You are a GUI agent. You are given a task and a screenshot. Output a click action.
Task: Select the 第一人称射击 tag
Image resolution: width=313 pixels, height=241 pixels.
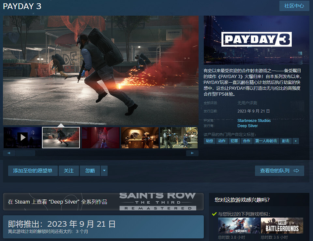pyautogui.click(x=266, y=141)
